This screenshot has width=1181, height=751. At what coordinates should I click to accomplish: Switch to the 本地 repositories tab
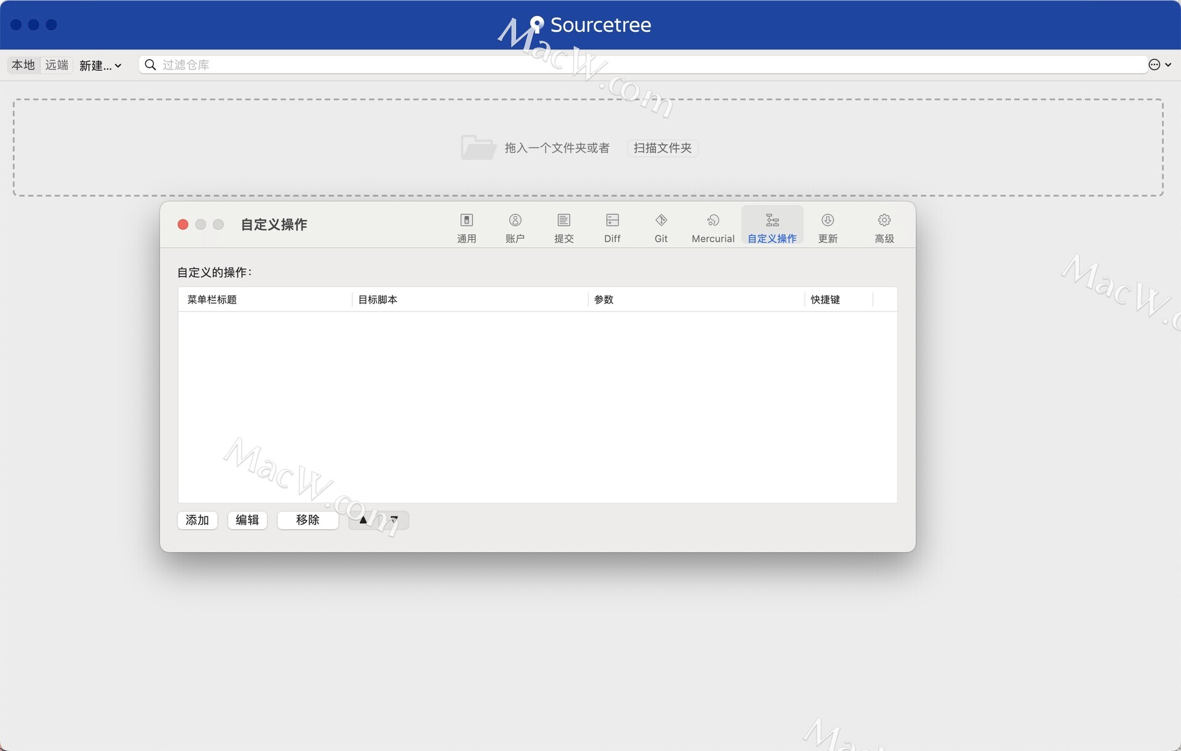23,65
